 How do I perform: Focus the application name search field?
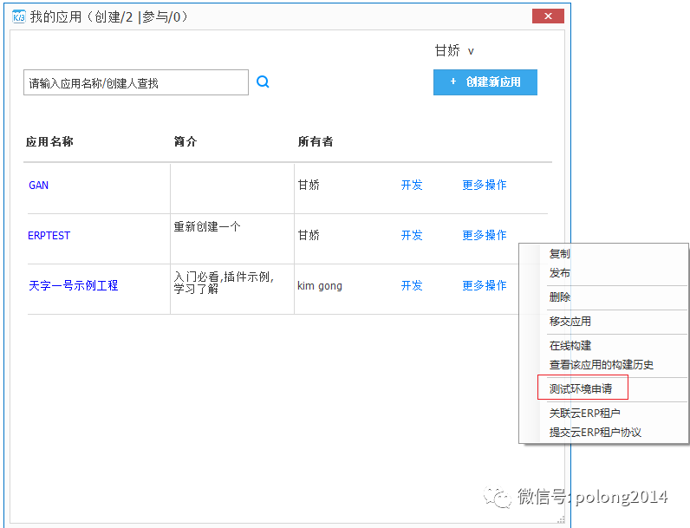[x=135, y=83]
